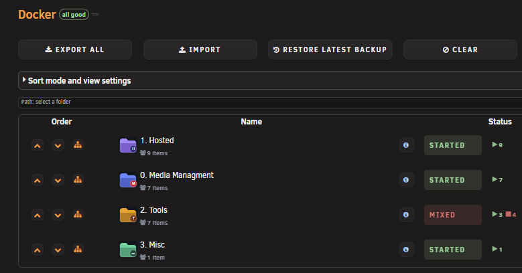Screen dimensions: 522x273
Task: Open the info button for 1. Hosted
Action: (406, 145)
